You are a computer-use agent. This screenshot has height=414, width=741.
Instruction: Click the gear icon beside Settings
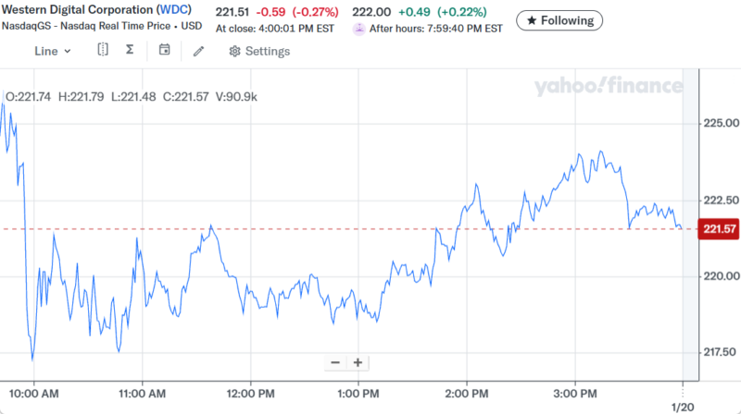235,51
